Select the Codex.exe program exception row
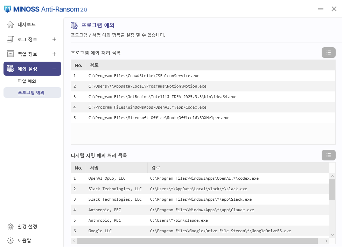The width and height of the screenshot is (343, 248). 203,108
